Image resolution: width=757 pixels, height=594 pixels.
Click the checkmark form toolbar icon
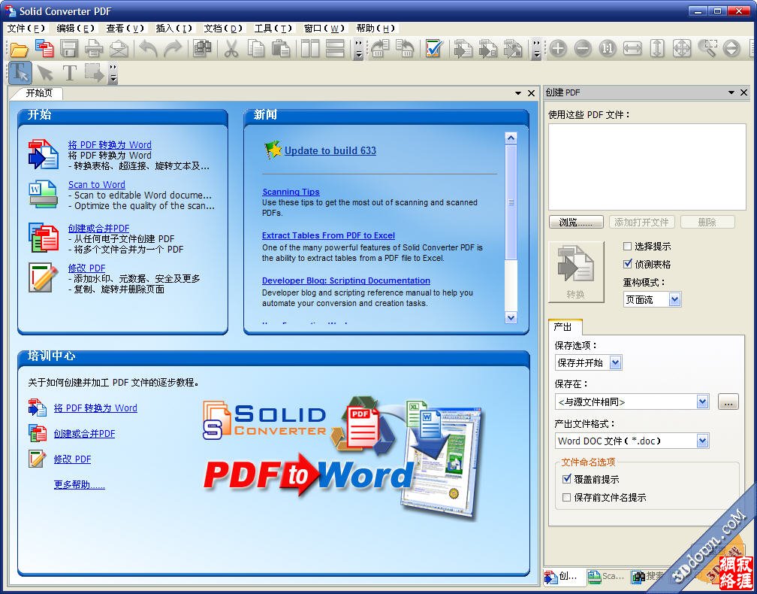pyautogui.click(x=434, y=49)
